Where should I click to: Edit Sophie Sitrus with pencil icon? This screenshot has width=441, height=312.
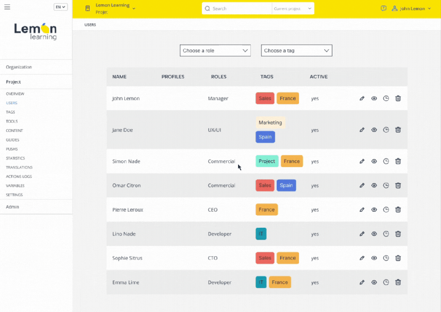pyautogui.click(x=362, y=258)
